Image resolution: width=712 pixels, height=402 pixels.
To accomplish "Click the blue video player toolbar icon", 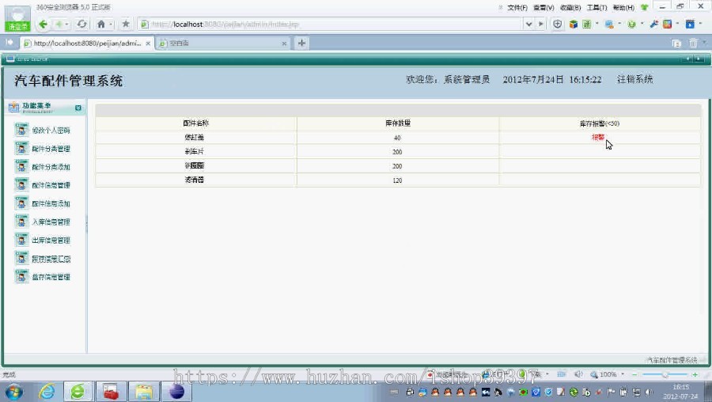I will (690, 24).
